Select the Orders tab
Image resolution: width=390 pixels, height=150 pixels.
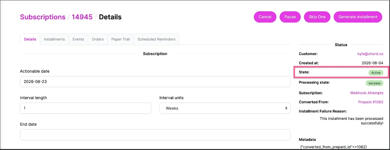pyautogui.click(x=98, y=39)
